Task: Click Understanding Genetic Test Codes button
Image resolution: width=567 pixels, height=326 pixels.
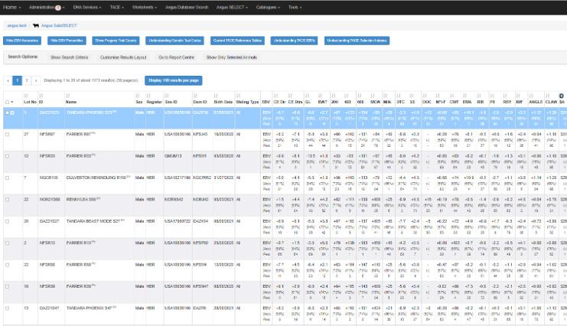Action: [x=174, y=41]
